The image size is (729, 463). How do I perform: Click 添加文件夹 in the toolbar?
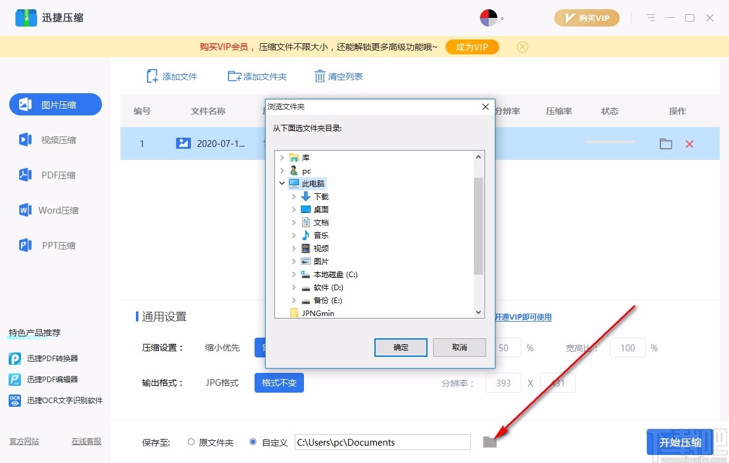[257, 75]
